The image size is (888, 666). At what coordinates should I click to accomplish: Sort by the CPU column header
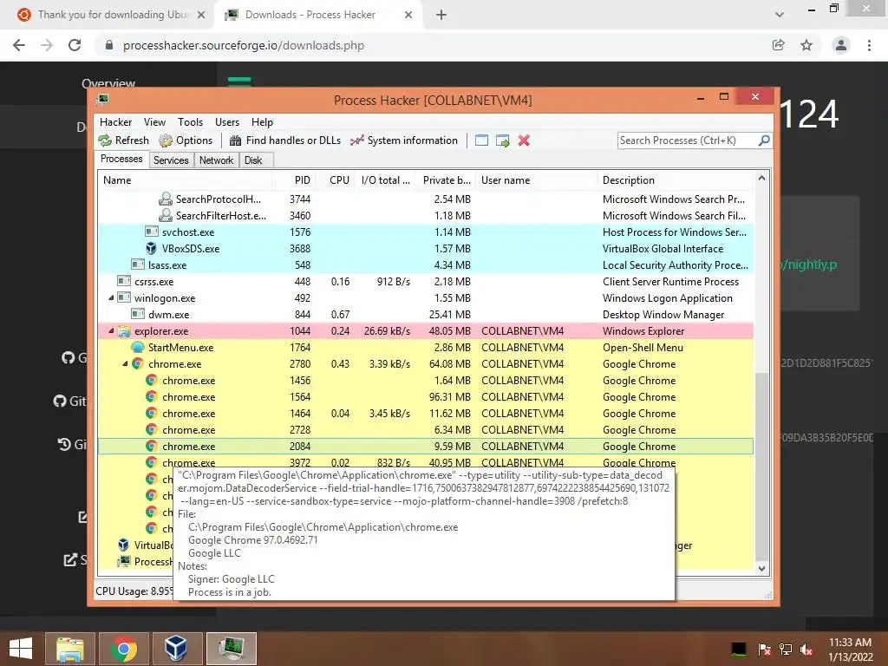[336, 180]
